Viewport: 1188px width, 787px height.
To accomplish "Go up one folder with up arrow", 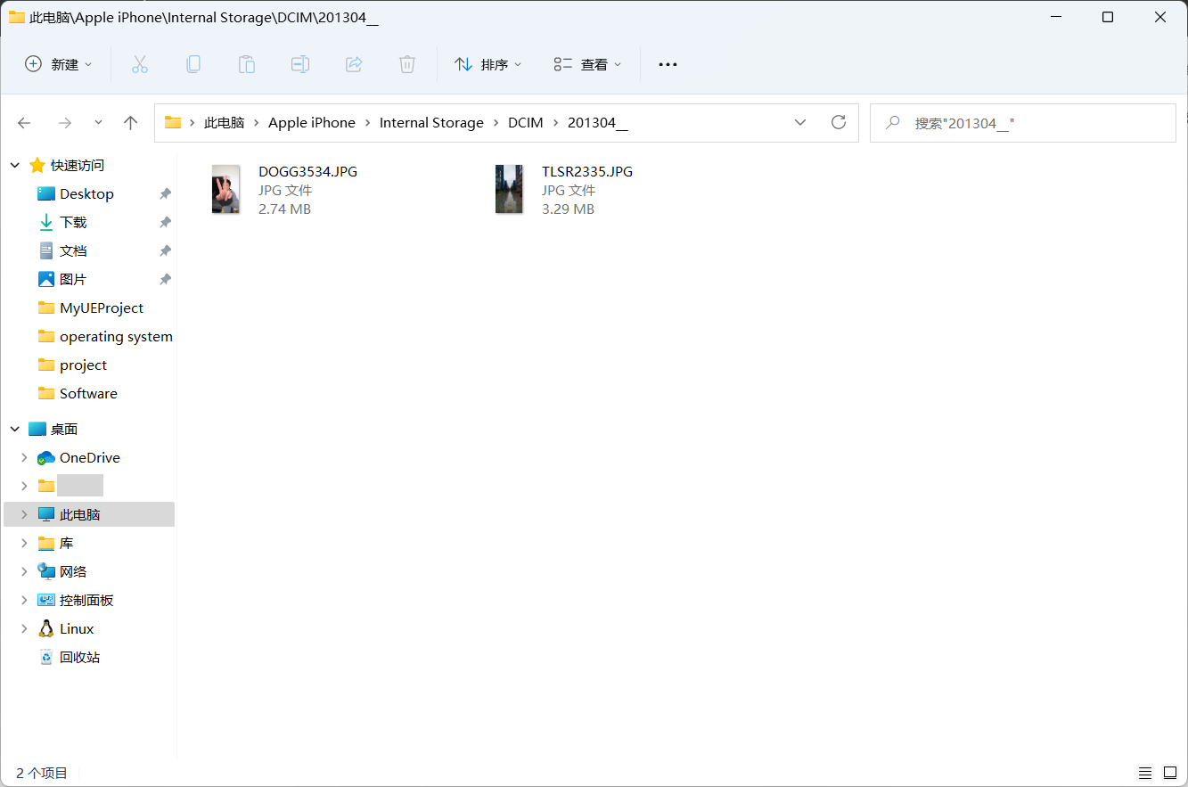I will click(131, 123).
